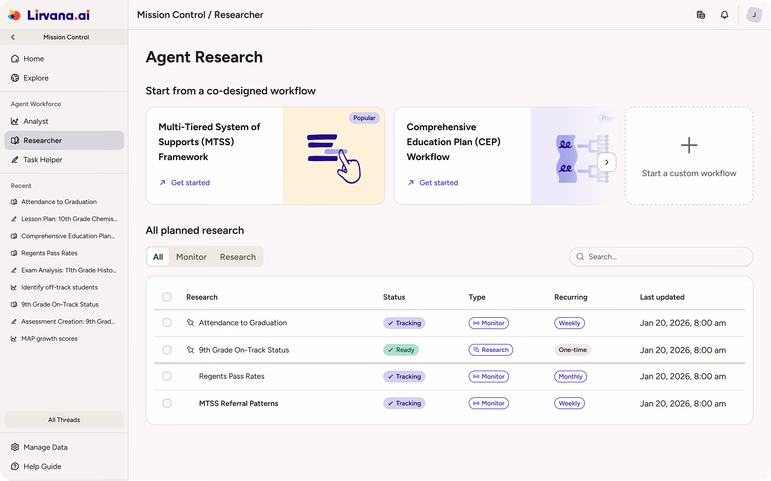Click the Popular tag on MTSS card
771x481 pixels.
pyautogui.click(x=364, y=118)
